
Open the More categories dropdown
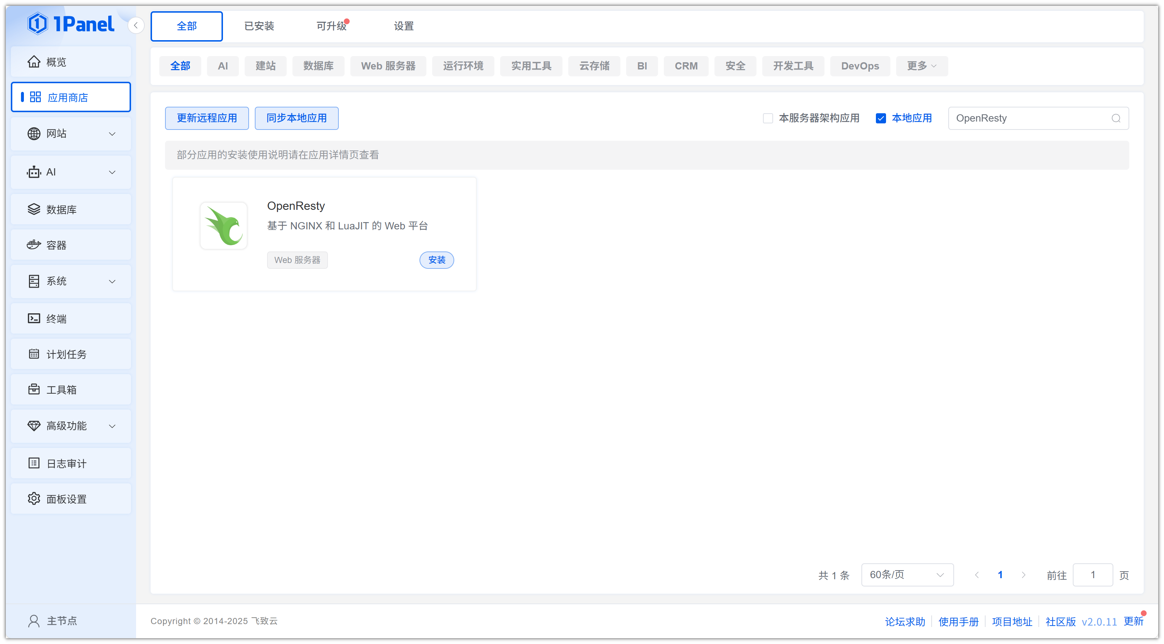pyautogui.click(x=921, y=66)
